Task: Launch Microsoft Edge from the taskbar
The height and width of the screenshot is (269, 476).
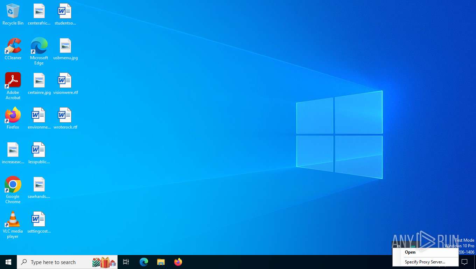Action: coord(144,262)
